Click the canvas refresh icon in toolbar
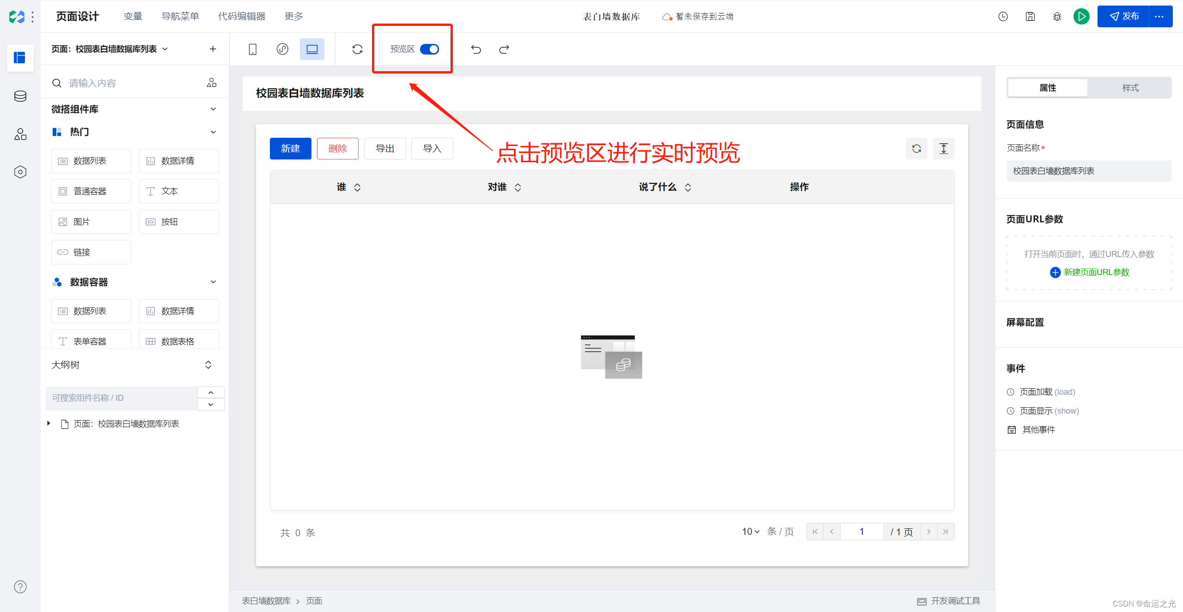The image size is (1183, 612). point(357,49)
